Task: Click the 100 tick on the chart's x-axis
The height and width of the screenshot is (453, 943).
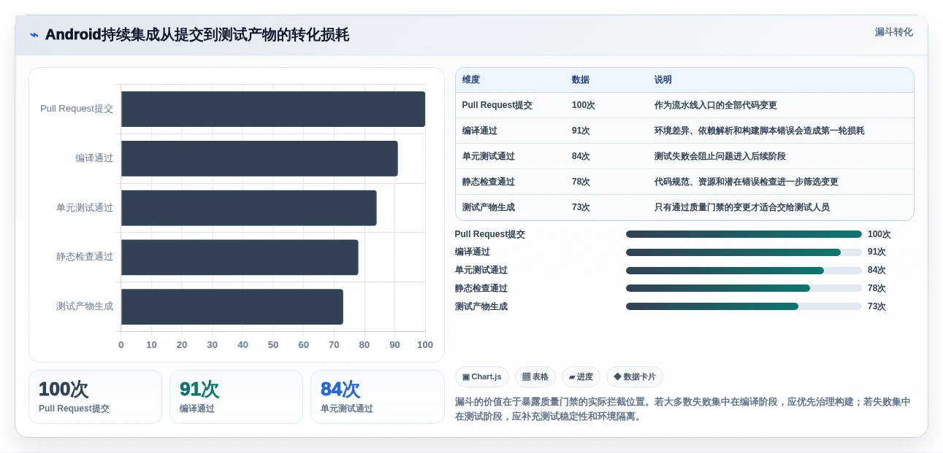Action: pyautogui.click(x=425, y=345)
